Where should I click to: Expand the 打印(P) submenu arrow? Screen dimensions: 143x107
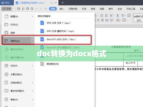click(33, 66)
